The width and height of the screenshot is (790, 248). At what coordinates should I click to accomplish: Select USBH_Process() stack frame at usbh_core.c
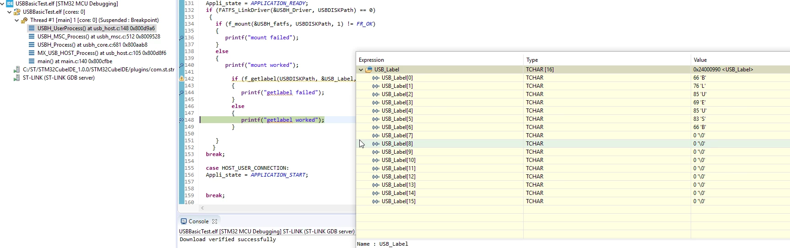[92, 45]
